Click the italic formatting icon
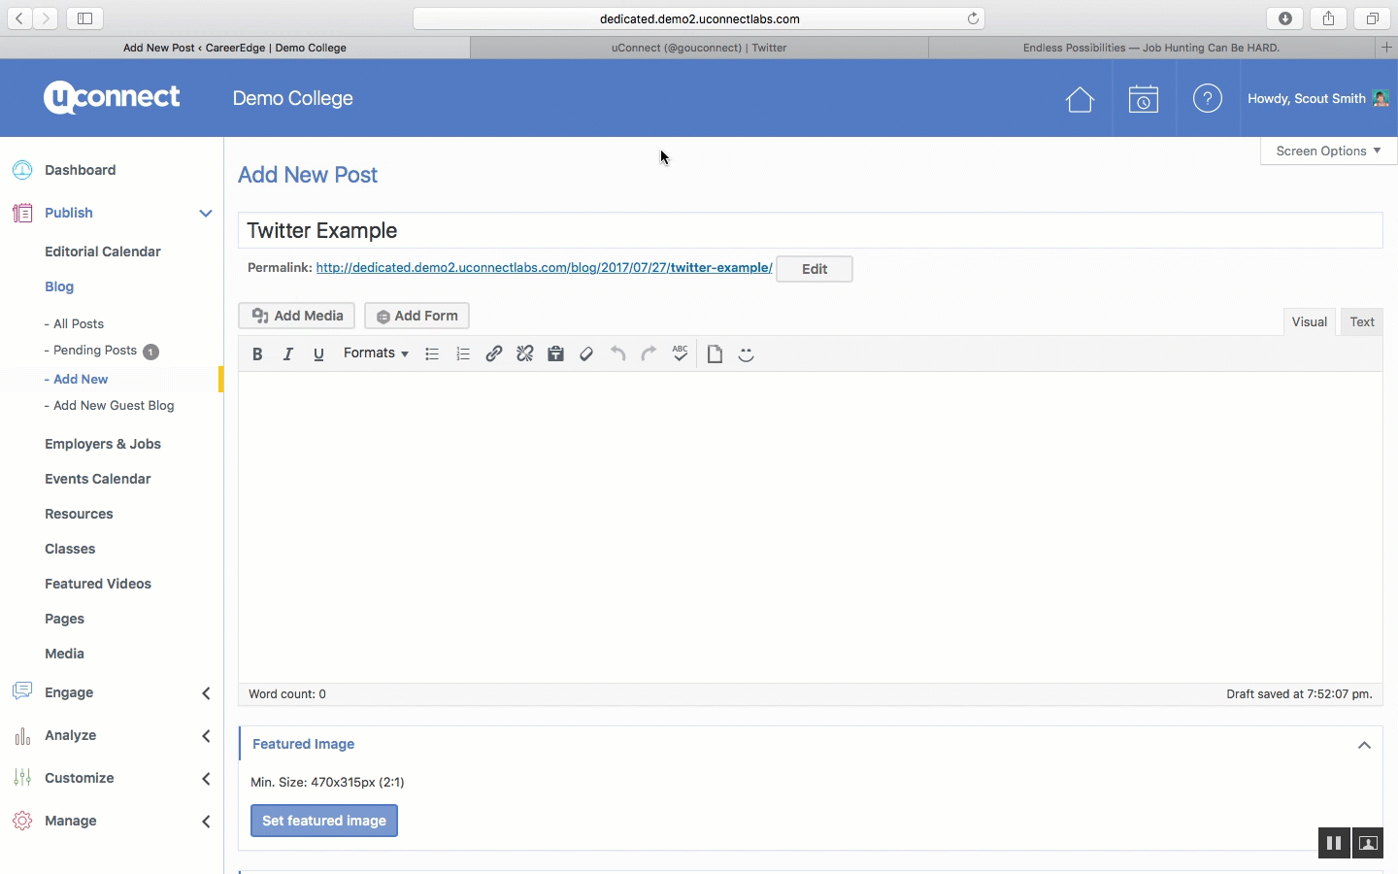Viewport: 1398px width, 874px height. coord(288,354)
